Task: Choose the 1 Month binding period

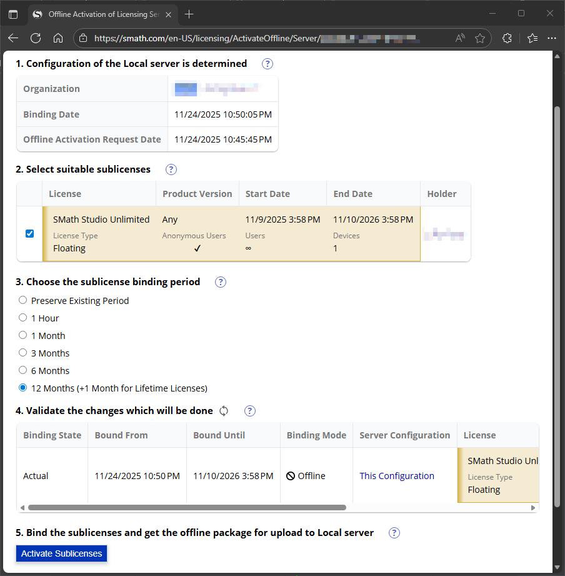Action: click(22, 335)
